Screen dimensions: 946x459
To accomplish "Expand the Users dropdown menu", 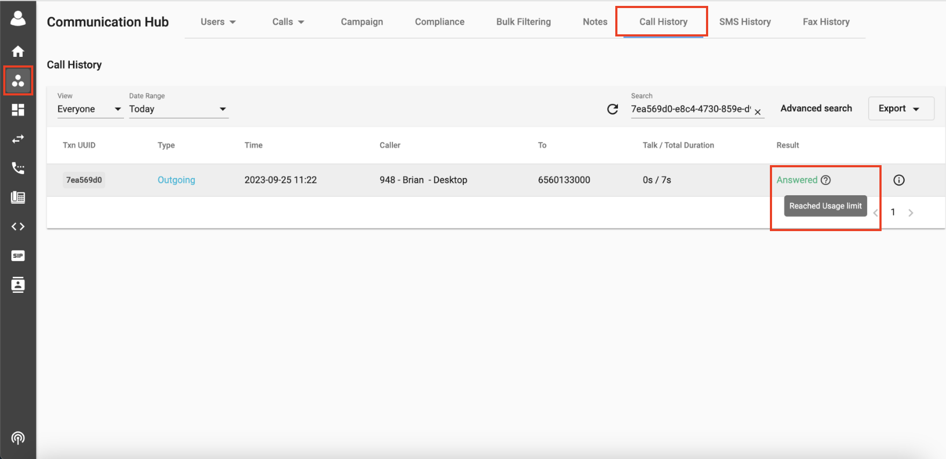I will pos(218,22).
